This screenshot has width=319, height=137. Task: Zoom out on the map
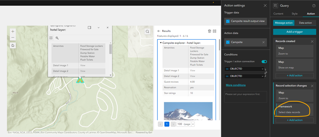(13, 38)
